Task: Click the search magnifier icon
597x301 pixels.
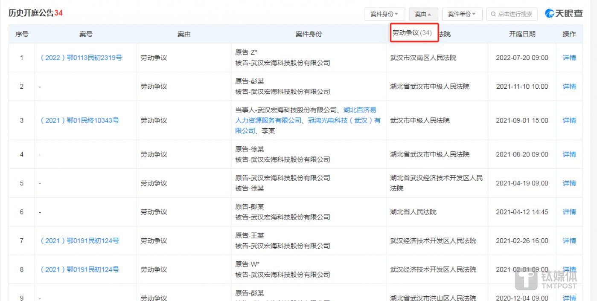Action: pyautogui.click(x=493, y=14)
